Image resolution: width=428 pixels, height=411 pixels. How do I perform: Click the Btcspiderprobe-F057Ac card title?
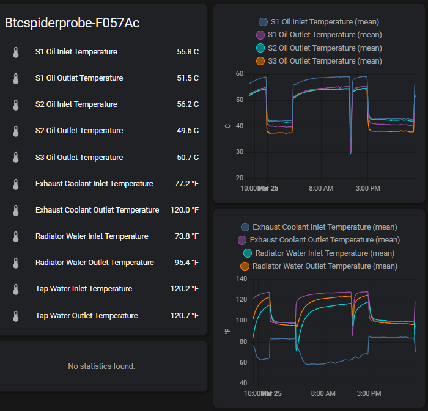pos(72,23)
